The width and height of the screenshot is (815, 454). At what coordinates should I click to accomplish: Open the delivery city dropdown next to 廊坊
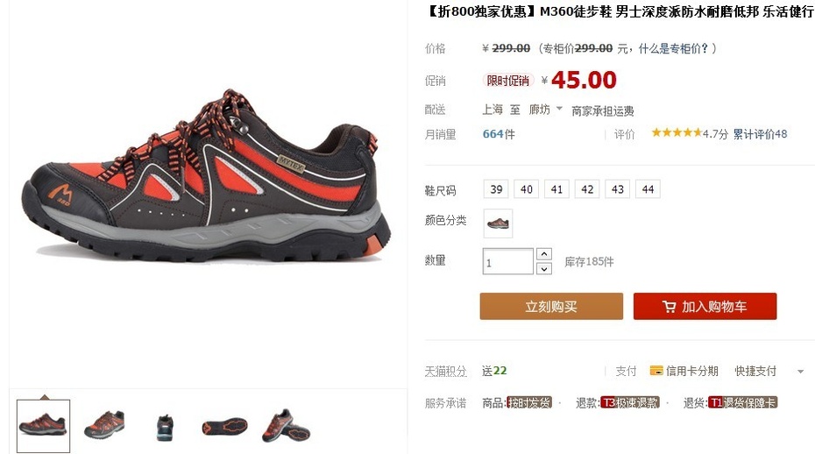[559, 109]
